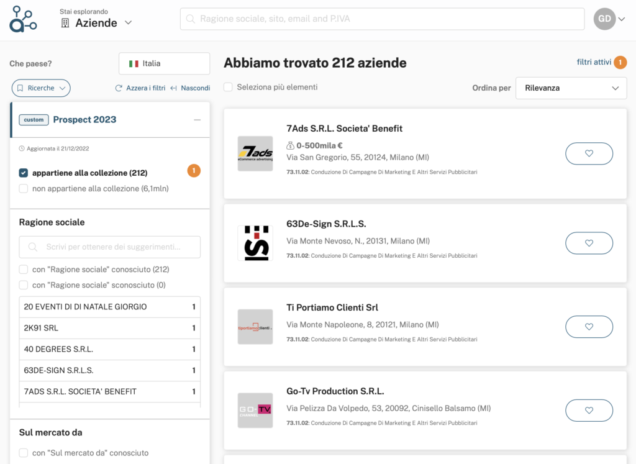Check con "Sul mercato da" conosciuto
This screenshot has width=636, height=464.
click(x=24, y=453)
